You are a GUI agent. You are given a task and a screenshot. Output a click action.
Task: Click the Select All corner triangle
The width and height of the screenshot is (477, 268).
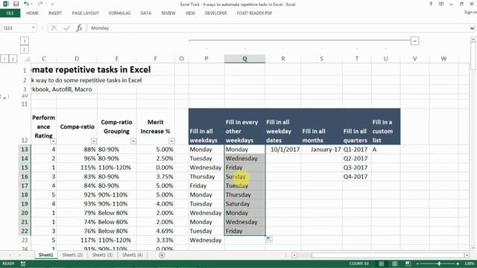coord(27,59)
